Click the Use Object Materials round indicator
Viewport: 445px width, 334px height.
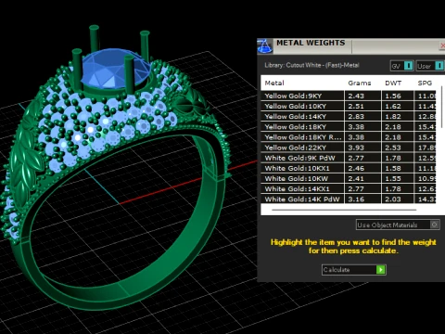(435, 225)
